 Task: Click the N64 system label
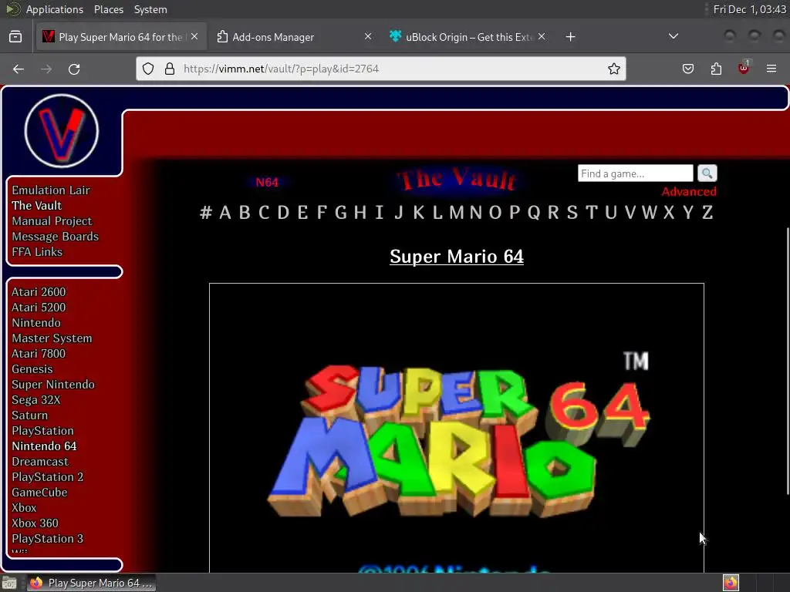[266, 182]
